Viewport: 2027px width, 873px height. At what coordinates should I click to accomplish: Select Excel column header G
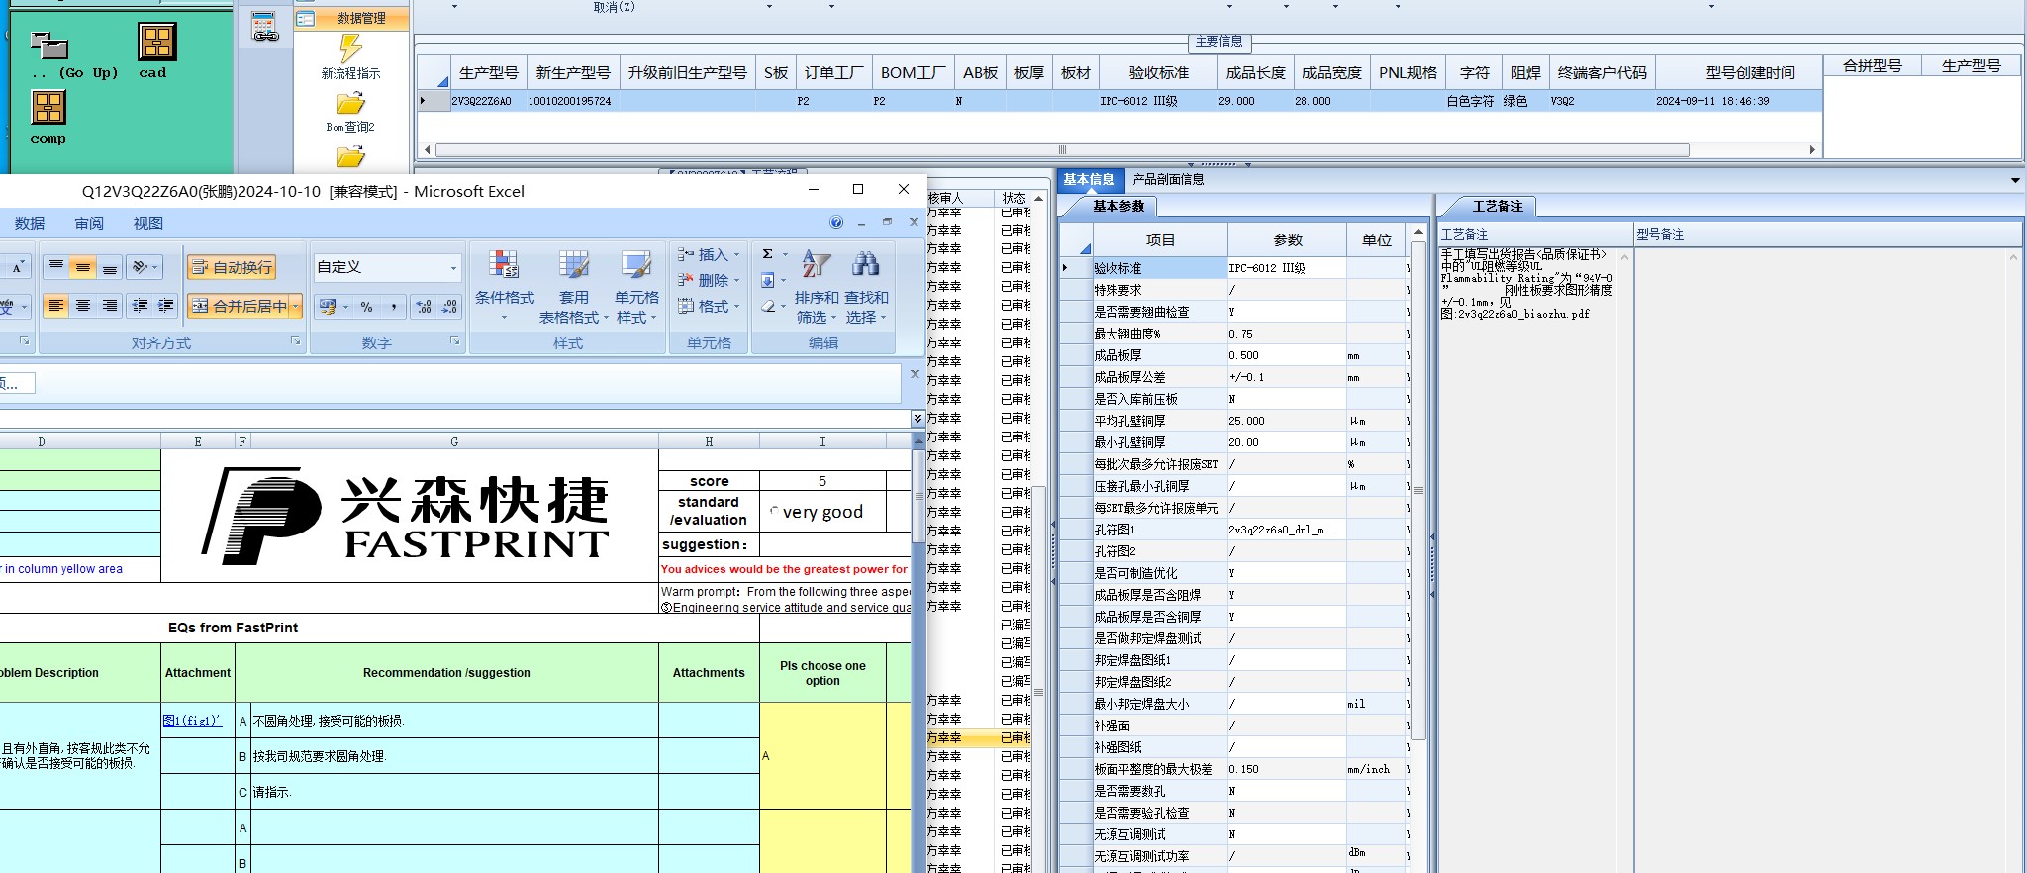point(454,441)
